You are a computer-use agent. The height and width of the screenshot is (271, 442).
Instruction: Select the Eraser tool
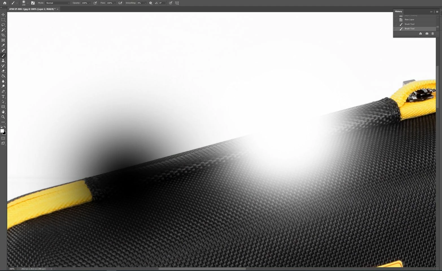pos(3,71)
